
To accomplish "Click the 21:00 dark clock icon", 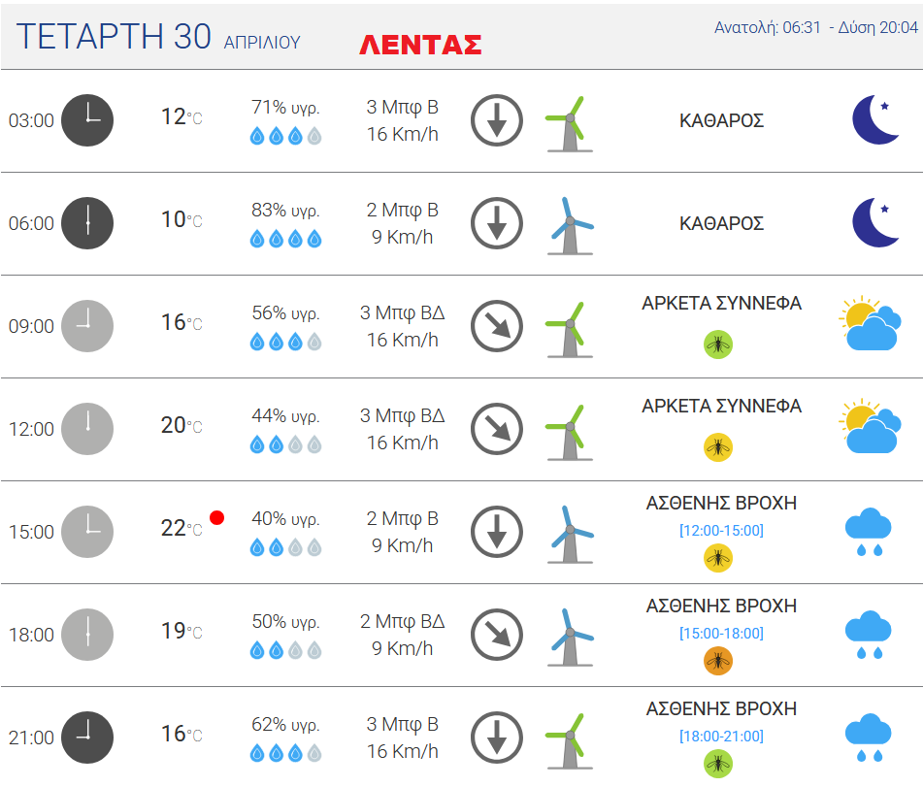I will 87,738.
